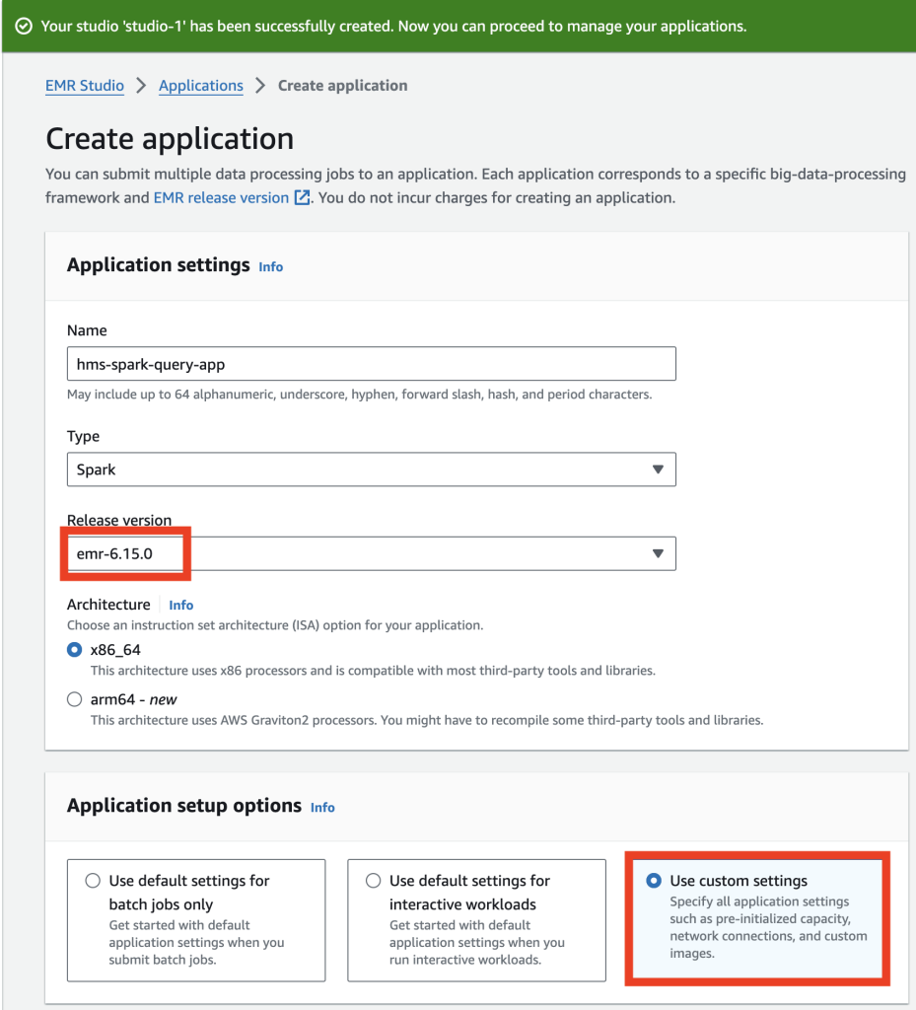Image resolution: width=916 pixels, height=1010 pixels.
Task: Click the Create application breadcrumb text
Action: click(x=342, y=86)
